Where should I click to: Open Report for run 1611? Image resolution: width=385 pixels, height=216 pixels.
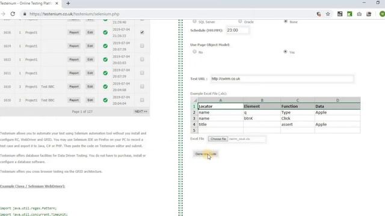point(74,73)
